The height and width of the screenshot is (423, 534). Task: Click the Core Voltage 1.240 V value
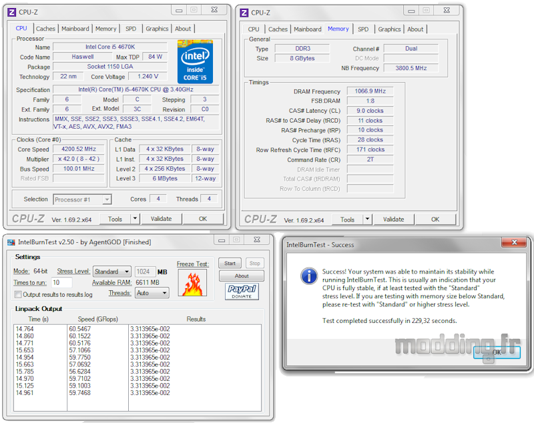tap(148, 76)
